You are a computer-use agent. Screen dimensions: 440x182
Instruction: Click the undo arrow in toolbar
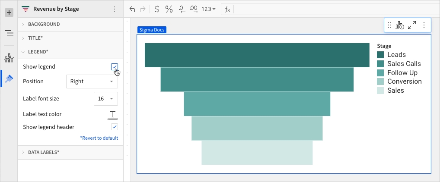[x=132, y=9]
